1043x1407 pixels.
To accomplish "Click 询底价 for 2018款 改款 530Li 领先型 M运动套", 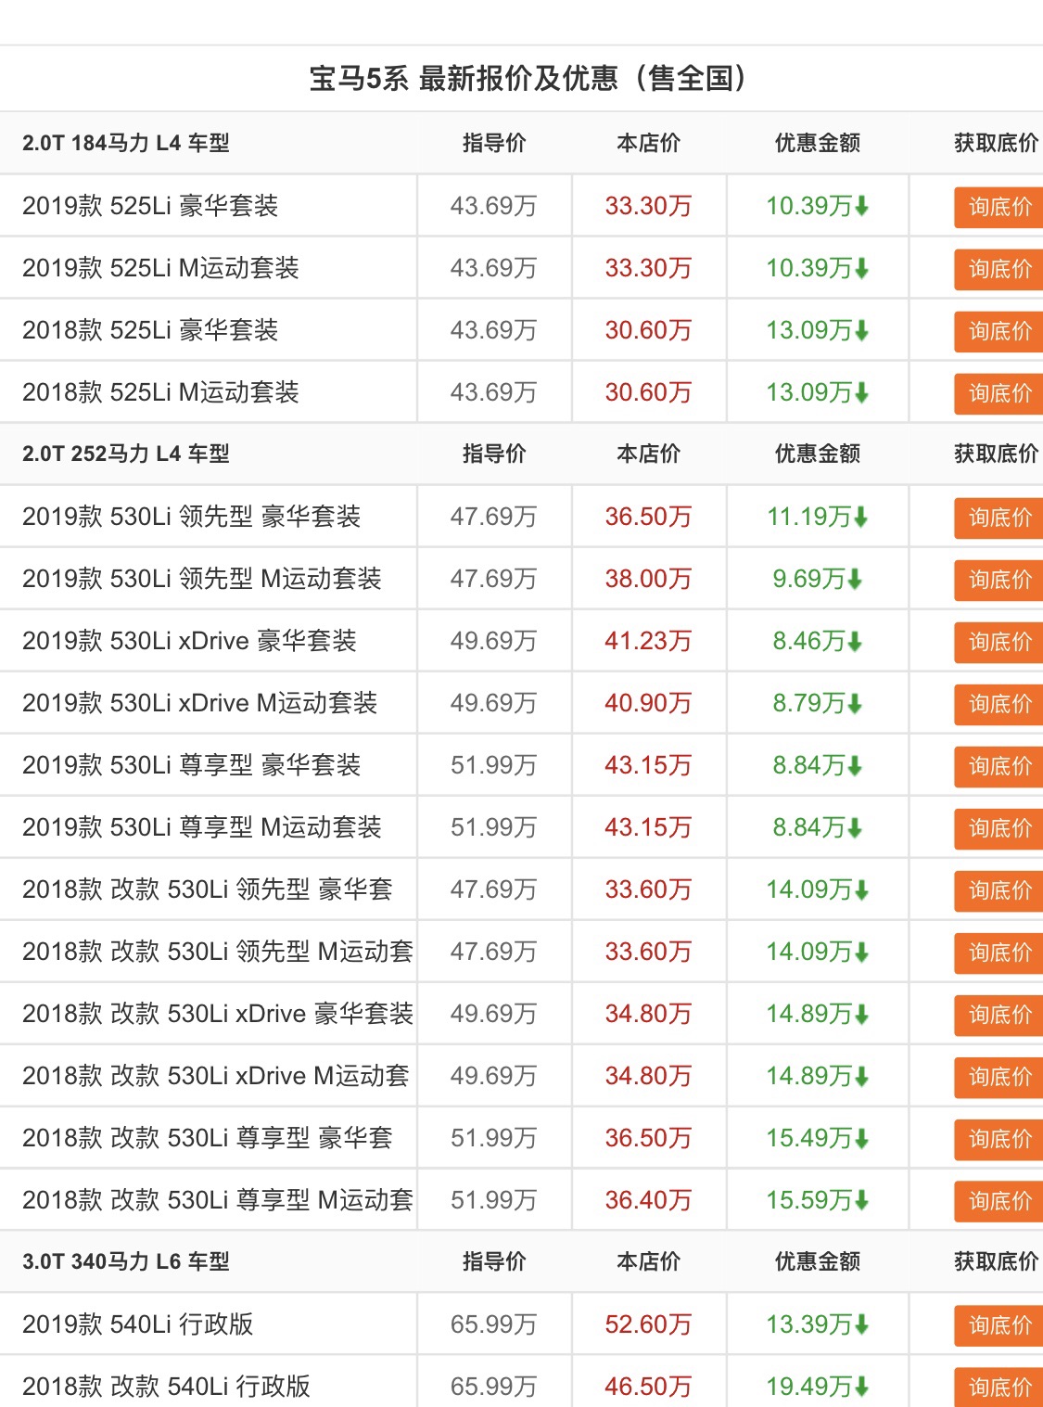I will point(998,953).
